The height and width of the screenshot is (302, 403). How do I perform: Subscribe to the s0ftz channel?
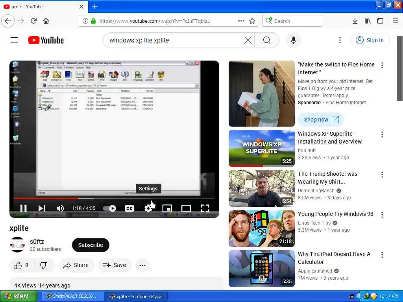point(91,245)
